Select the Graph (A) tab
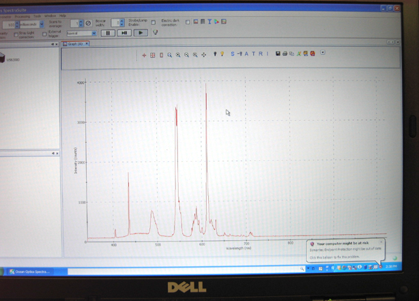The image size is (419, 301). [75, 44]
